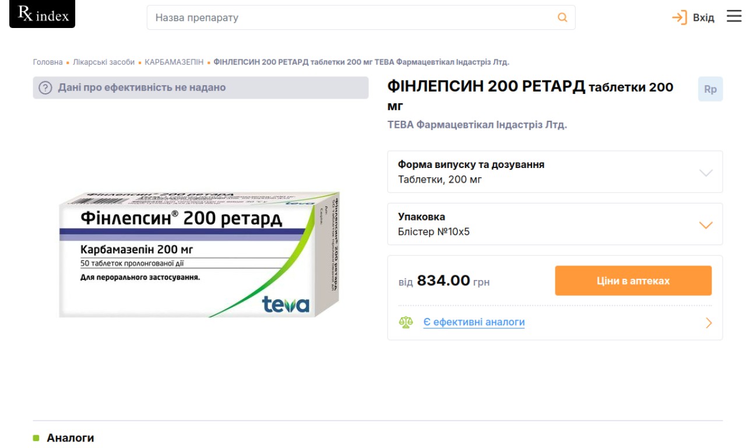Viewport: 746px width, 448px height.
Task: Click the orange search magnifier icon
Action: pyautogui.click(x=562, y=17)
